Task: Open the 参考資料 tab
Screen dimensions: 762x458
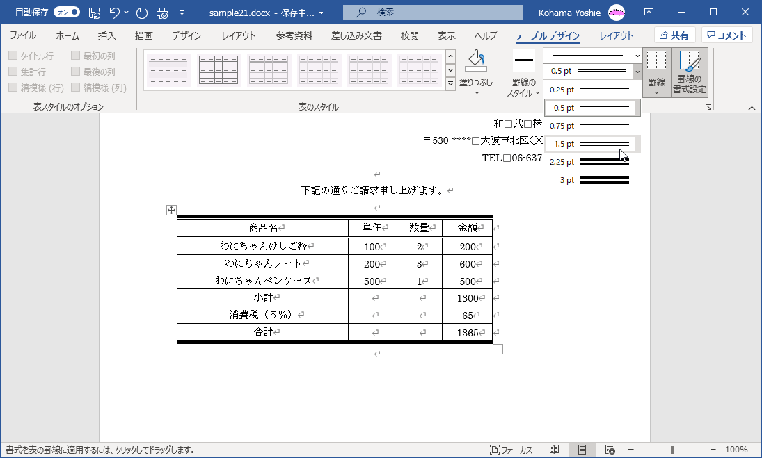Action: (x=294, y=35)
